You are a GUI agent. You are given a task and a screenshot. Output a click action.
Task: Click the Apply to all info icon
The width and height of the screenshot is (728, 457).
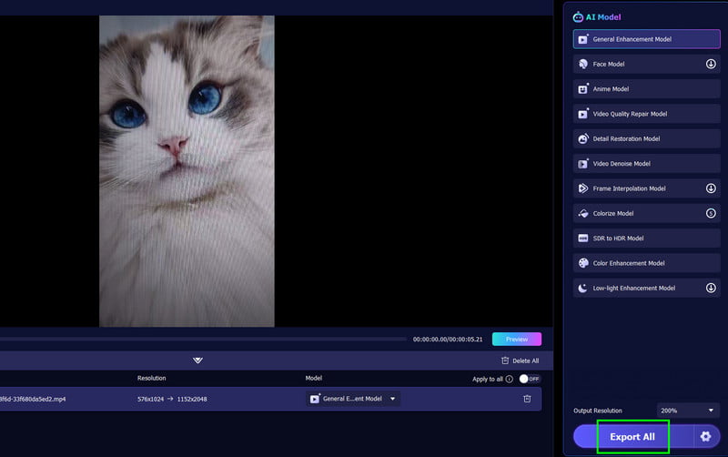[509, 379]
